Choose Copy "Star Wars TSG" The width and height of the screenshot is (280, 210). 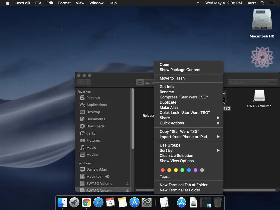(189, 132)
